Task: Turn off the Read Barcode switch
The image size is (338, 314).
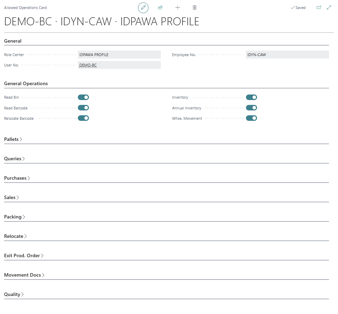Action: click(x=83, y=108)
